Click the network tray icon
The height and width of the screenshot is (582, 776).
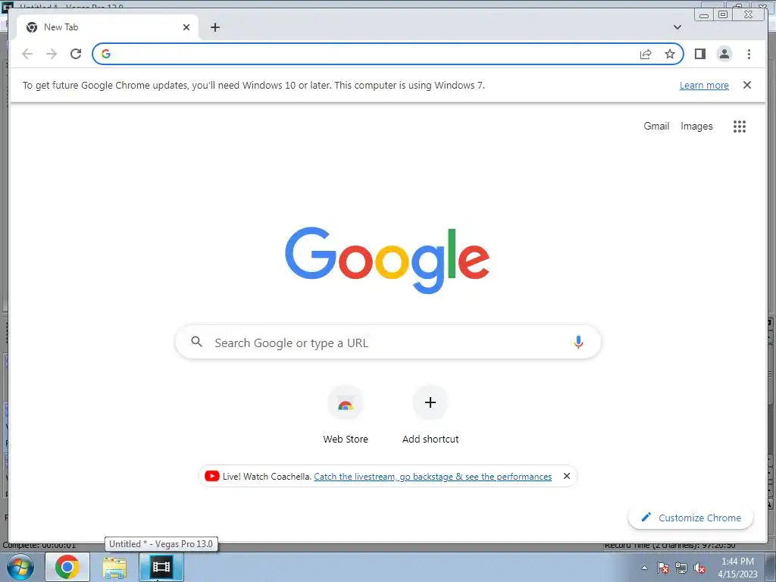(681, 568)
